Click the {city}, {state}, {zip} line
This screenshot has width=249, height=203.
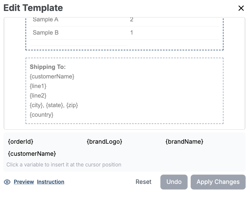[54, 105]
